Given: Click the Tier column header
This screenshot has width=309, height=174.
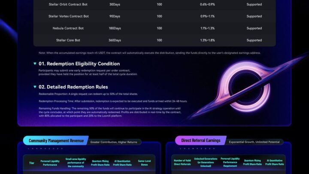Looking at the screenshot, I should [x=31, y=163].
